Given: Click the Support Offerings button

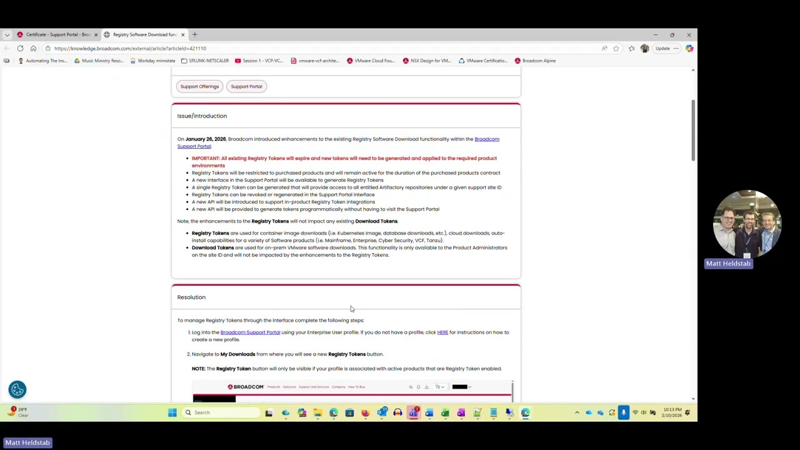Looking at the screenshot, I should coord(199,86).
